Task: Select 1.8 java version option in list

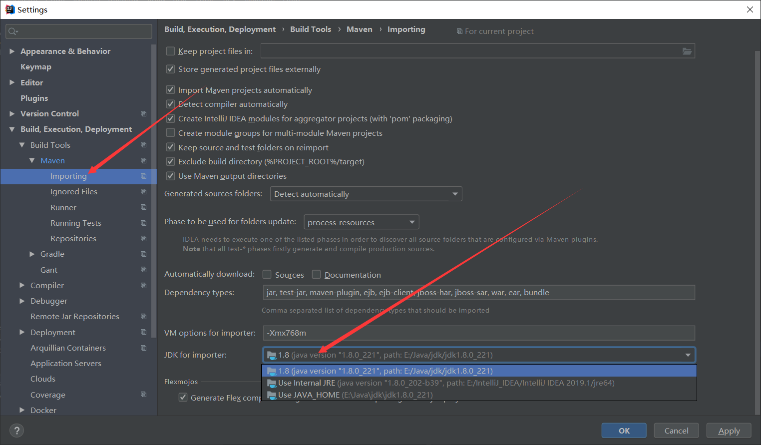Action: coord(479,371)
